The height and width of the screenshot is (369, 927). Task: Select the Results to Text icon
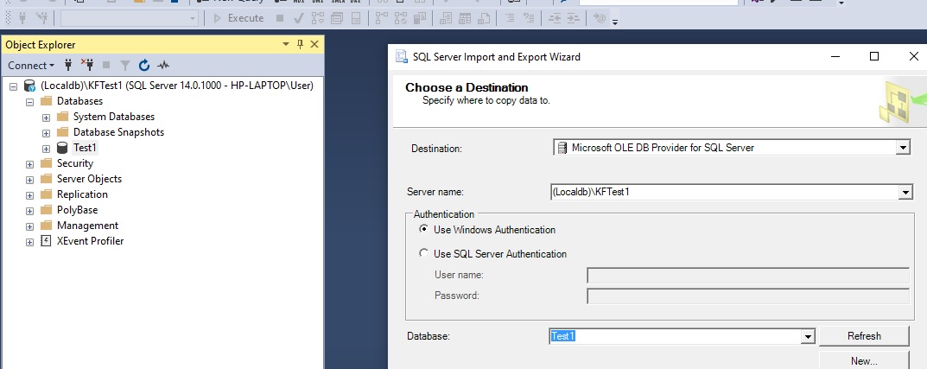tap(446, 18)
